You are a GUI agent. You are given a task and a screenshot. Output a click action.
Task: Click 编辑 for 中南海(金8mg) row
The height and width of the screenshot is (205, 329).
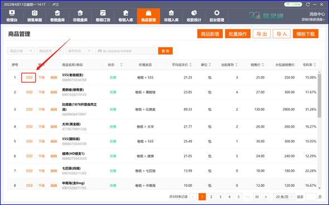pos(54,186)
